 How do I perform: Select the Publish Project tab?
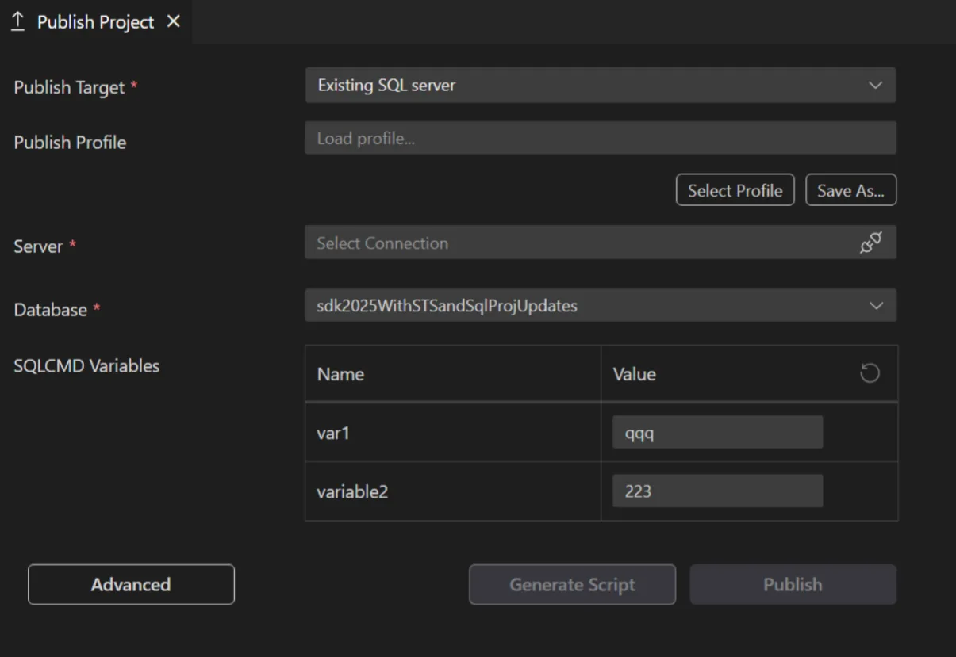pos(95,21)
